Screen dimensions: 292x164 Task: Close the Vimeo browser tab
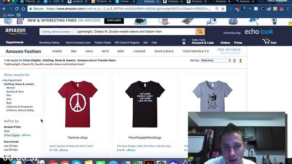click(x=134, y=1)
